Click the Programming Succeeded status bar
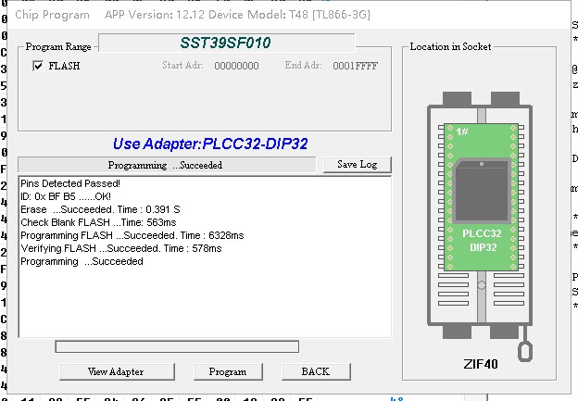 [x=165, y=165]
